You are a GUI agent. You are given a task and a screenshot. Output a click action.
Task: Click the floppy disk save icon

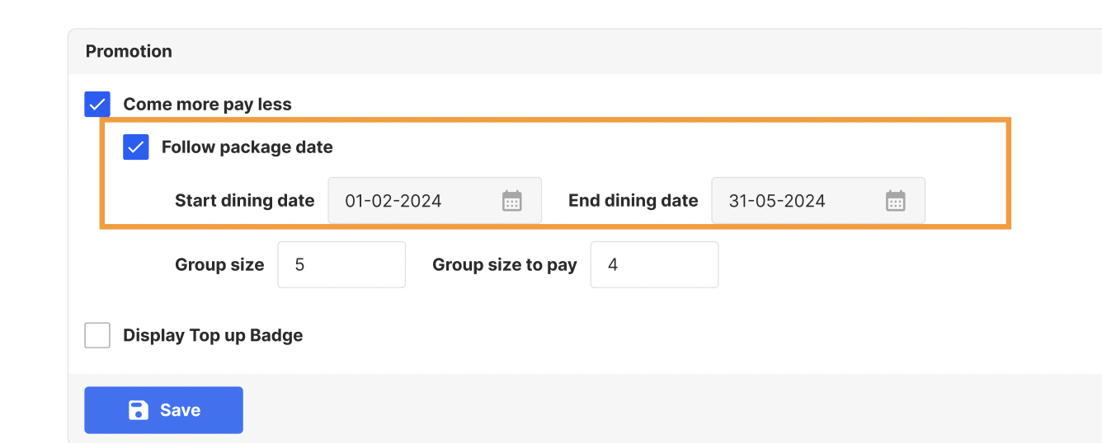[x=139, y=410]
